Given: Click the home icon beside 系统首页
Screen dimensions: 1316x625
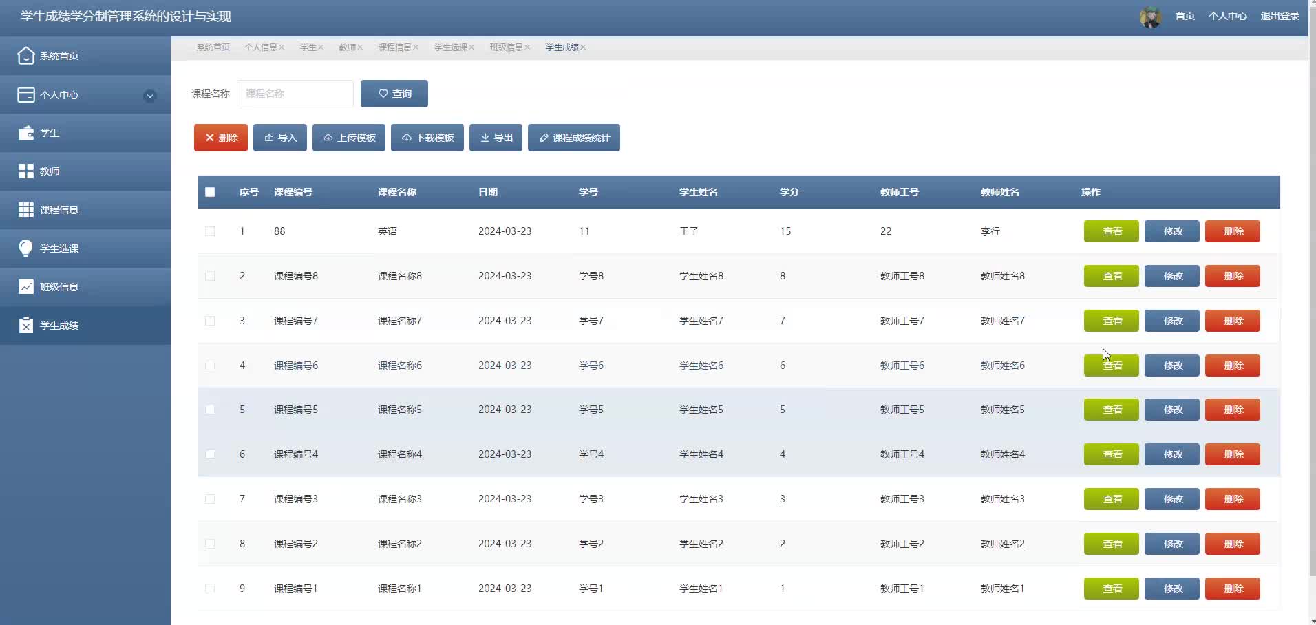Looking at the screenshot, I should click(26, 56).
